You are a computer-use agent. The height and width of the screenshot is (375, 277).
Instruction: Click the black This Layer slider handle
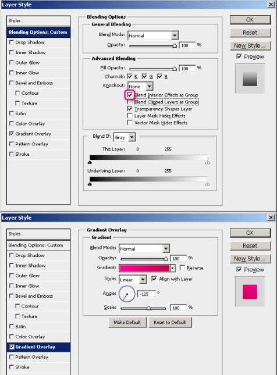pos(90,162)
